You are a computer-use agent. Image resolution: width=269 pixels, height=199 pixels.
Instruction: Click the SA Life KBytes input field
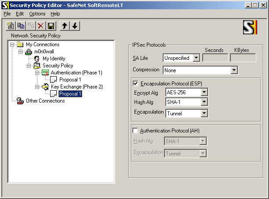[x=243, y=58]
